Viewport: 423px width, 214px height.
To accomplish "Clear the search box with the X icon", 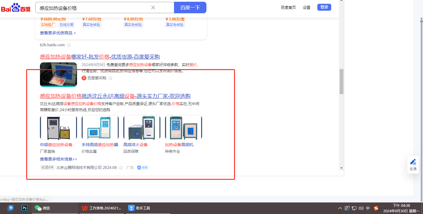I will [x=153, y=8].
